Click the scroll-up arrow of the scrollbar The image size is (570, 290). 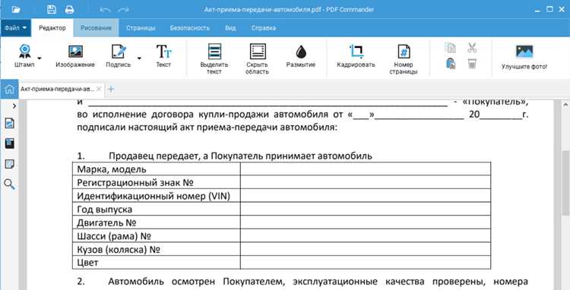pos(565,105)
